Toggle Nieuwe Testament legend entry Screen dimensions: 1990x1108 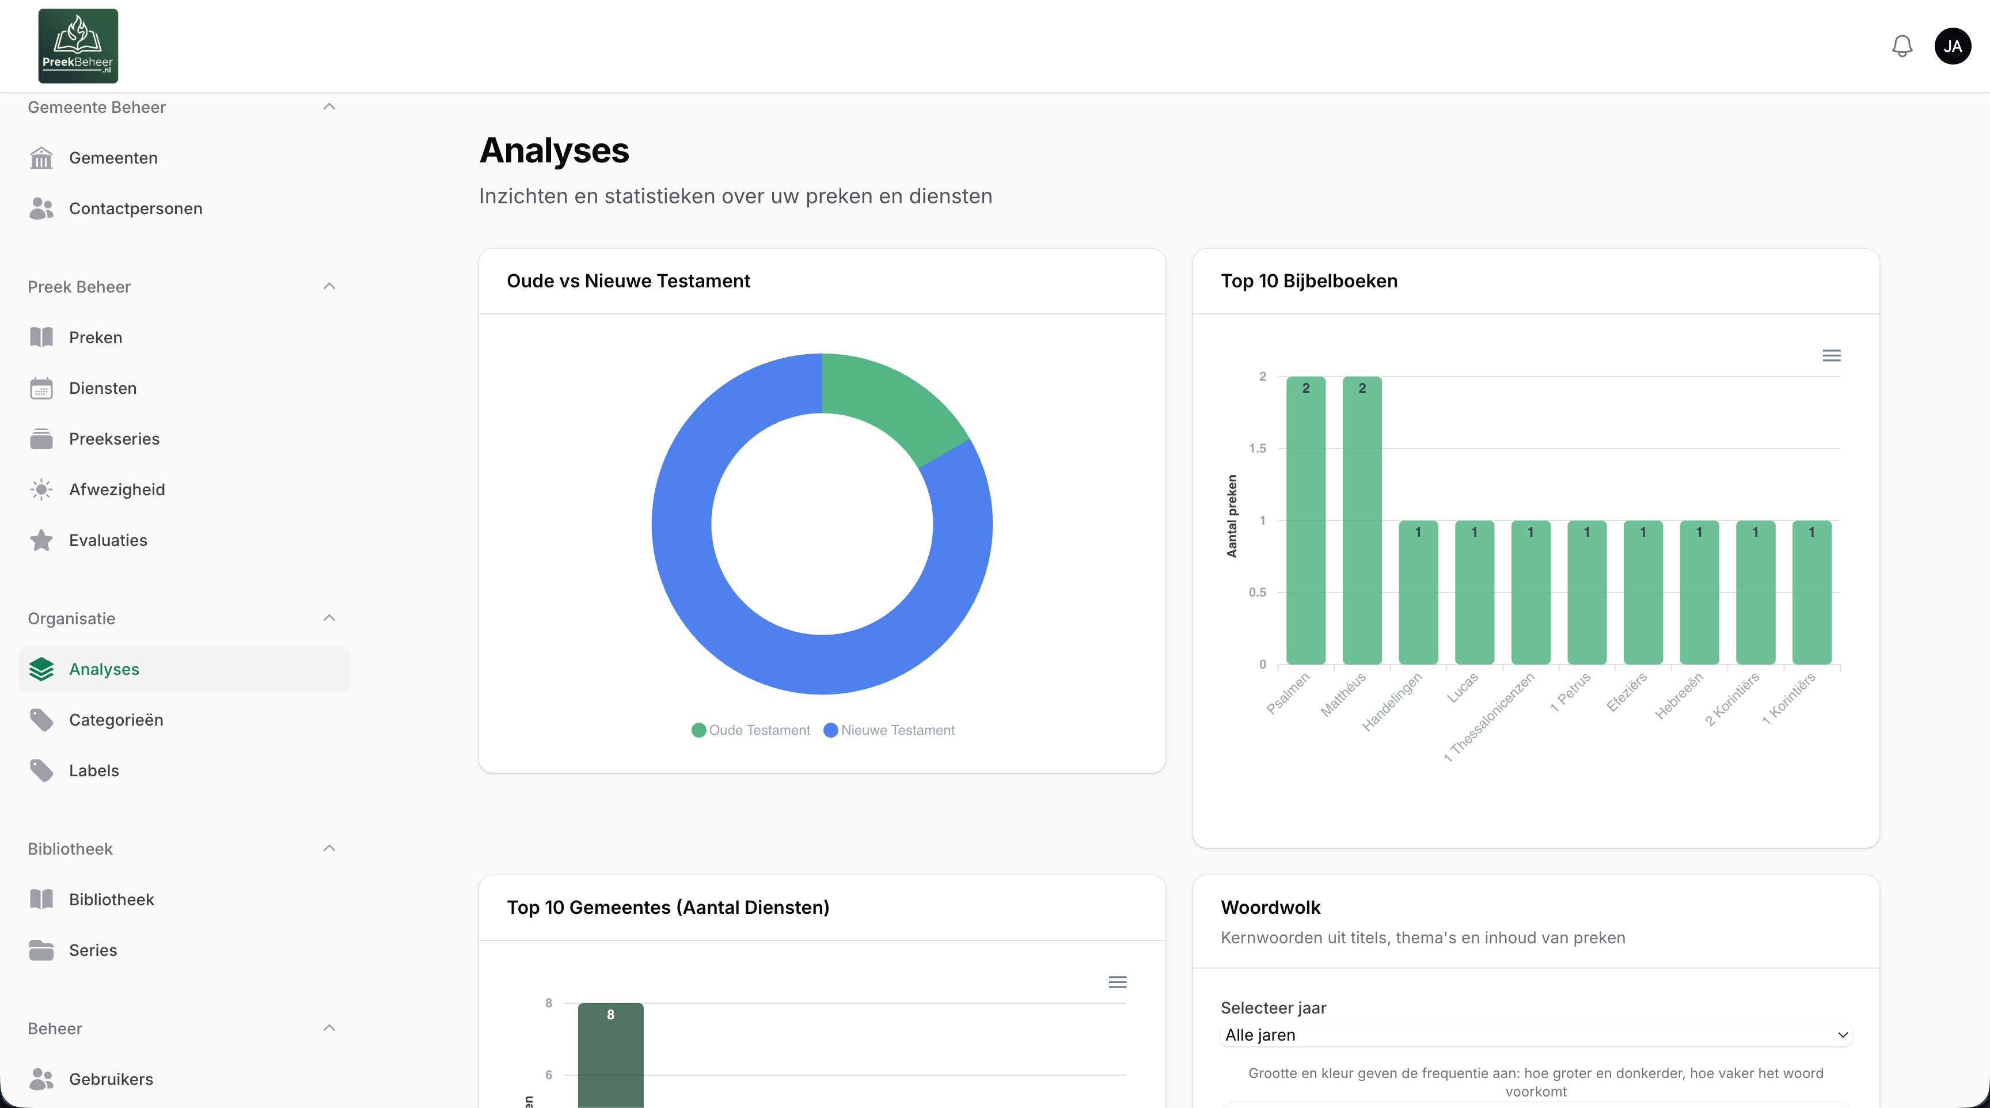tap(889, 730)
